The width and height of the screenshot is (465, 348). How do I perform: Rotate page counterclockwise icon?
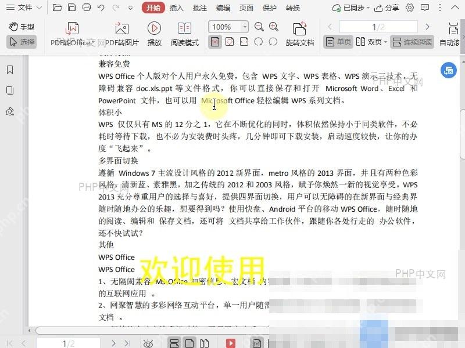click(x=273, y=42)
